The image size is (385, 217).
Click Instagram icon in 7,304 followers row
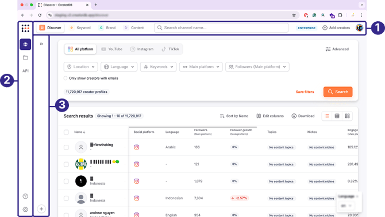(137, 198)
